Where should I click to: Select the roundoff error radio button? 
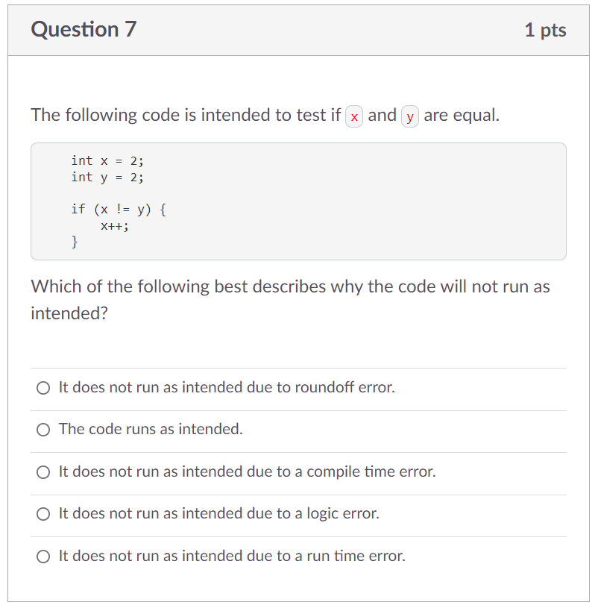coord(43,388)
